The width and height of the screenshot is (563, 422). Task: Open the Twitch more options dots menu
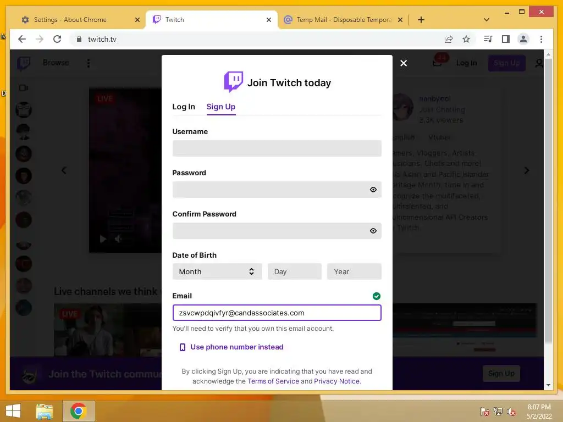[89, 63]
